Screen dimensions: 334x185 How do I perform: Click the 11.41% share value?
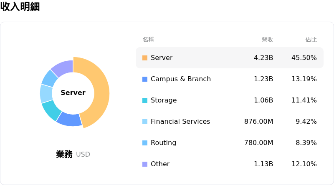[x=304, y=100]
